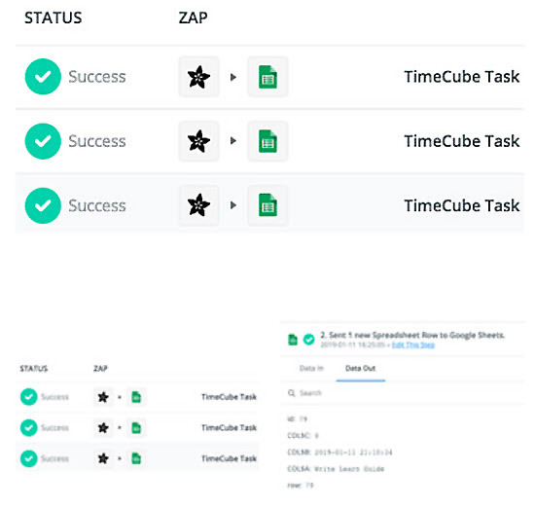Click the Adafruit IO star icon in third large row
Viewport: 535px width, 508px height.
198,205
